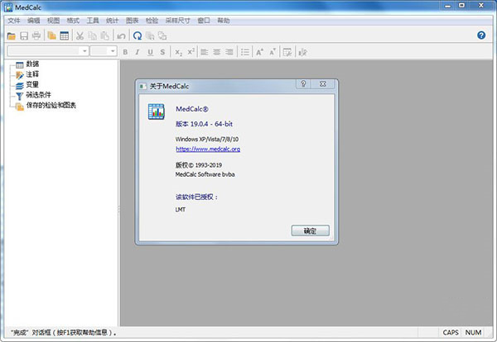Click the bullet list icon

[245, 52]
